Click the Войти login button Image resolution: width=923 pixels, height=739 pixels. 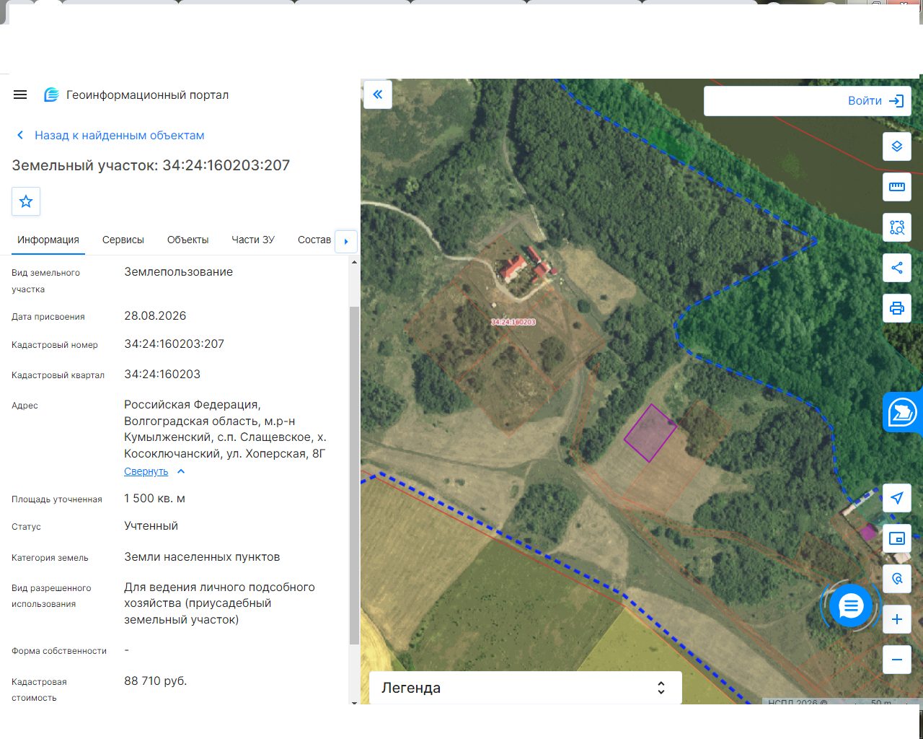pos(875,101)
